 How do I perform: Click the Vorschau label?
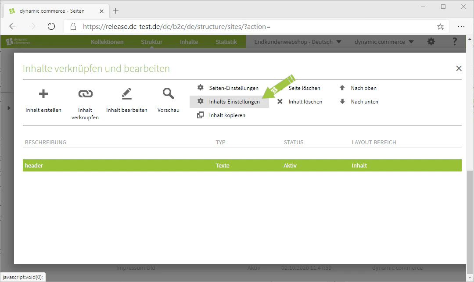(169, 110)
